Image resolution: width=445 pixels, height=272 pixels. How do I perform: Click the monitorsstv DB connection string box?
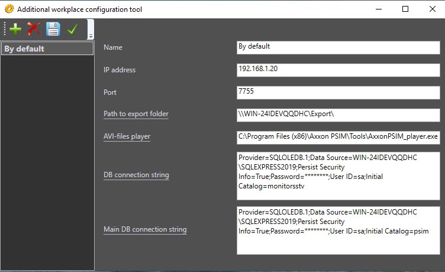[x=338, y=175]
